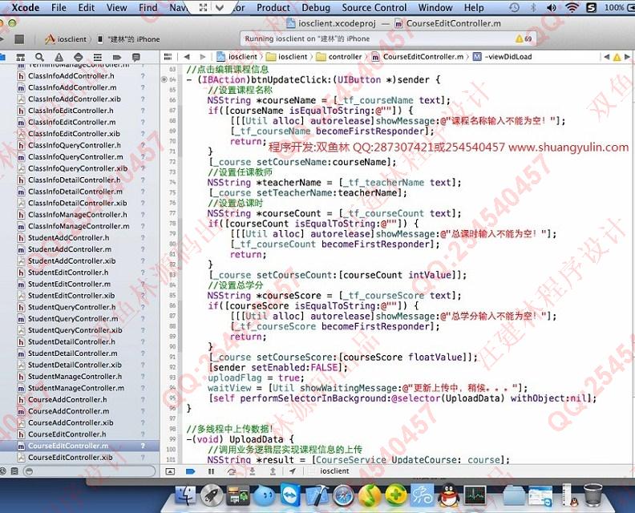Viewport: 635px width, 513px height.
Task: Select StudentEditController.m file
Action: [69, 285]
